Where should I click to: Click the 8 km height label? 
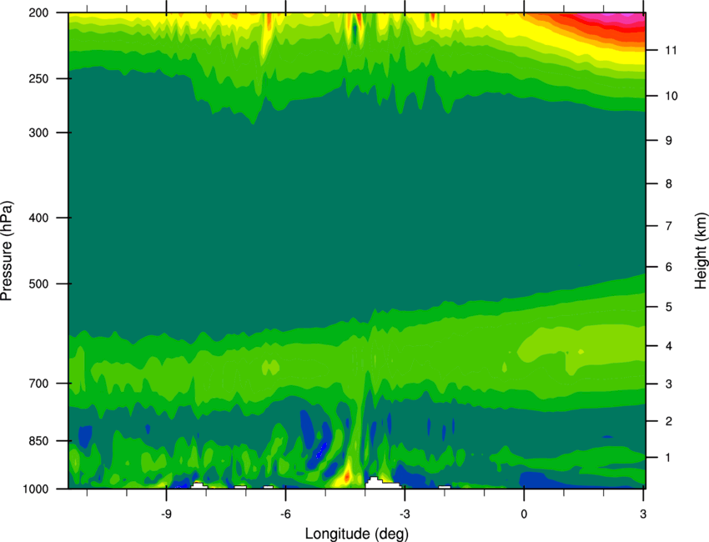pyautogui.click(x=669, y=184)
